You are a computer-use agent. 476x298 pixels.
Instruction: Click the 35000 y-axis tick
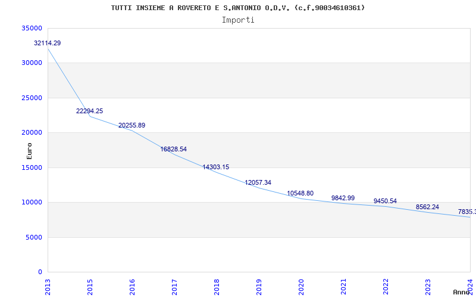(32, 28)
